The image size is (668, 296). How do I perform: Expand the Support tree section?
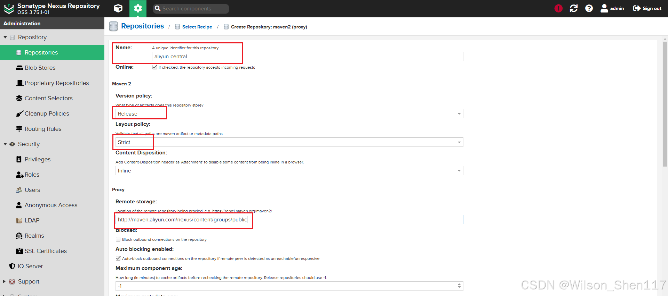5,281
